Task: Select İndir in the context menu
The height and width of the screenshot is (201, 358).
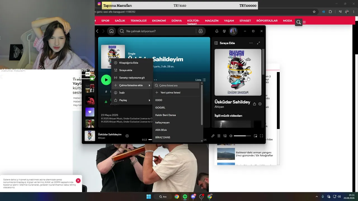Action: tap(132, 93)
